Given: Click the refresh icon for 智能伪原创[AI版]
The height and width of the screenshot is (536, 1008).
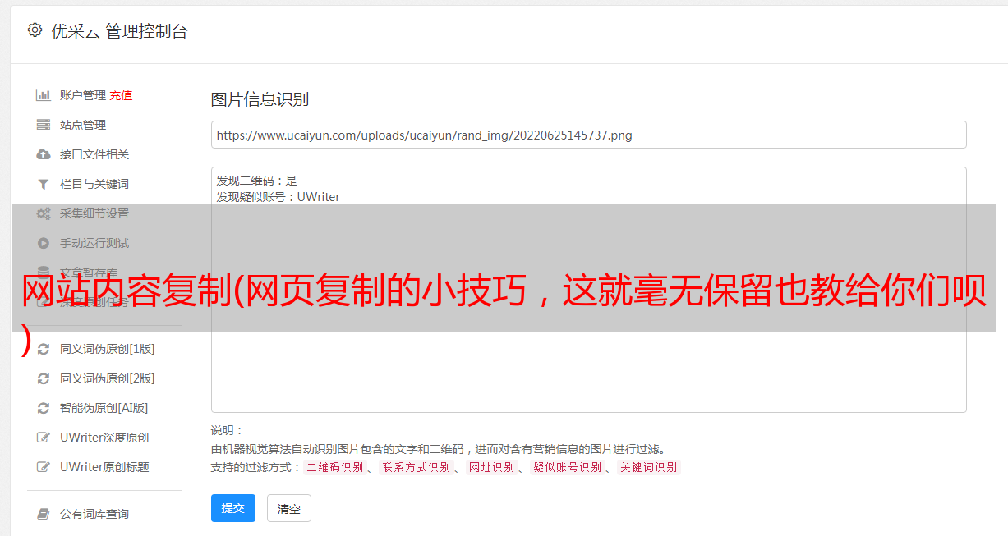Looking at the screenshot, I should [44, 408].
